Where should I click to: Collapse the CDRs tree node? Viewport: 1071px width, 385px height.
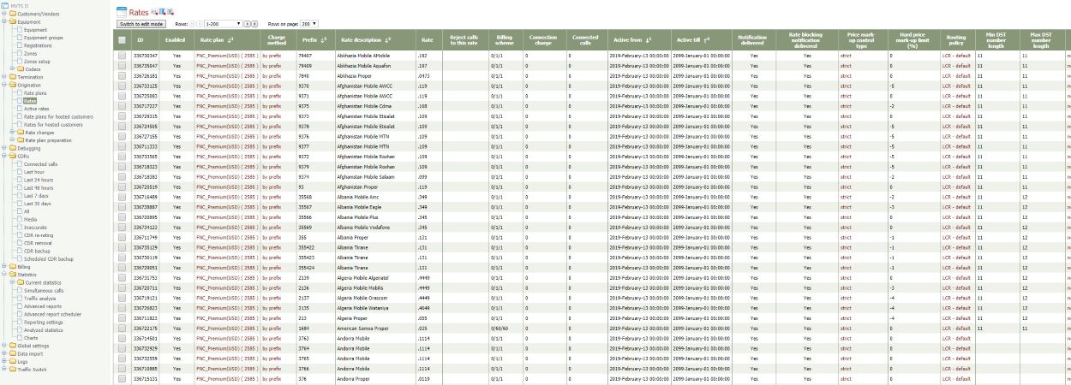[x=4, y=157]
